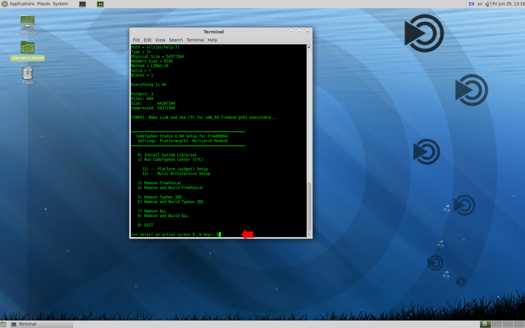
Task: Open the Terminal File menu
Action: click(x=136, y=40)
